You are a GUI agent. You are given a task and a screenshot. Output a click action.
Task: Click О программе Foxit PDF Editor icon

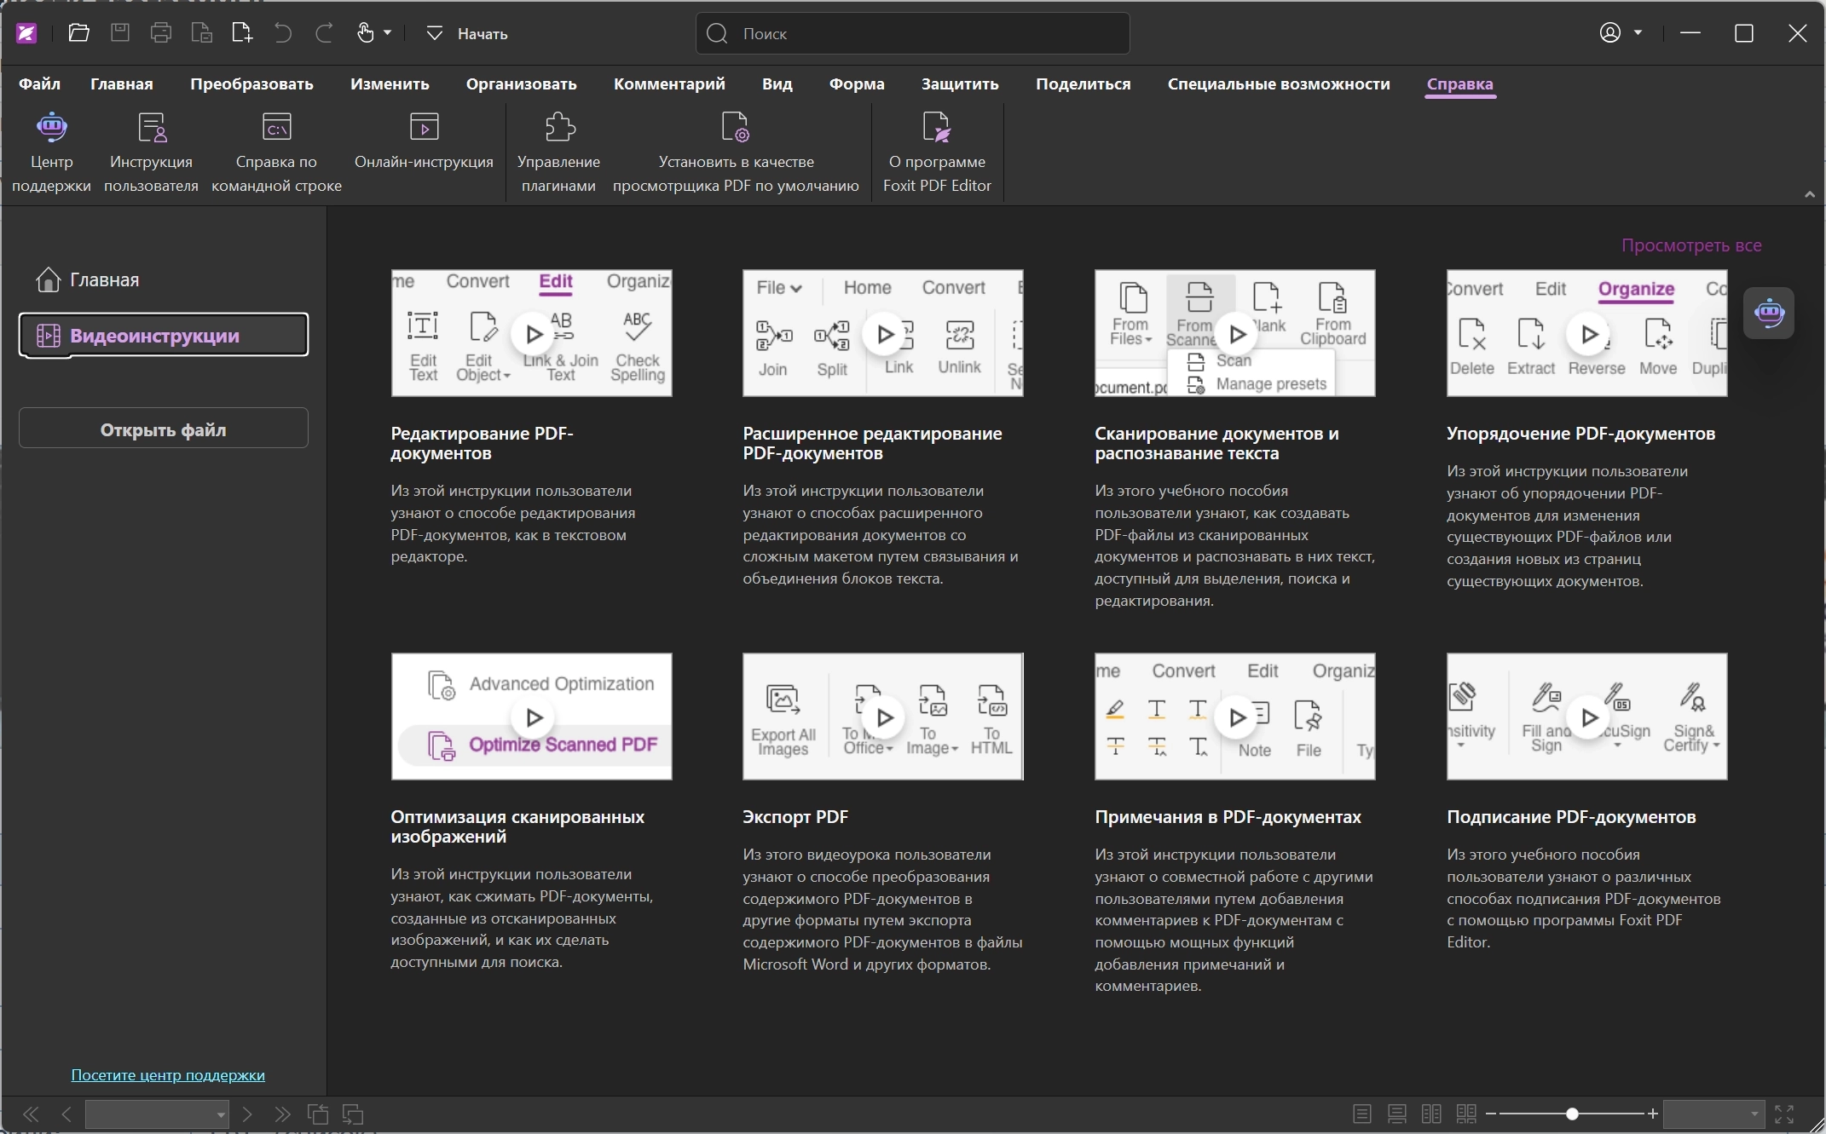coord(937,127)
